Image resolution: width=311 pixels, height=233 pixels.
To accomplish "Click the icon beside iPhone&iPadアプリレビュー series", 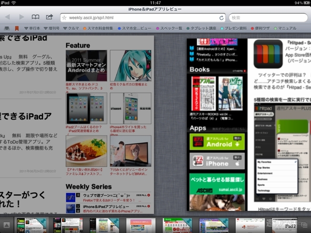I will tap(70, 209).
